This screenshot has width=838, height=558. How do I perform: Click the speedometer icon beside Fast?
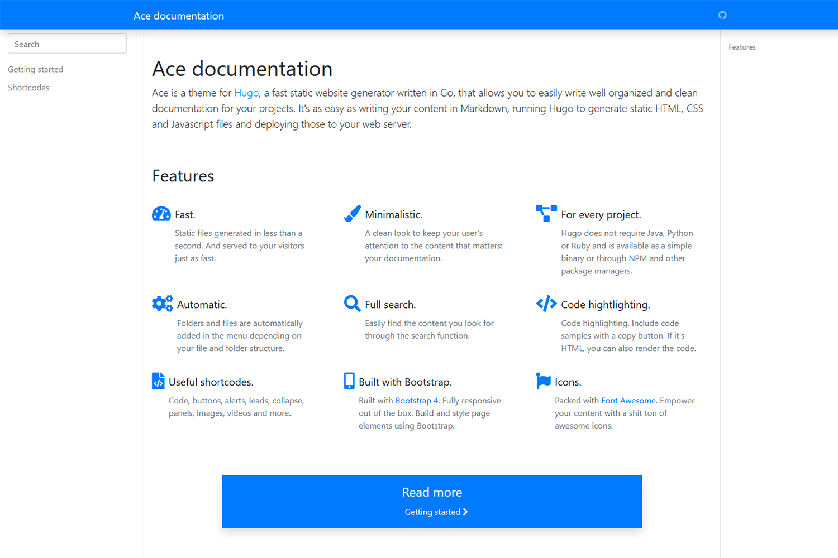pos(161,214)
